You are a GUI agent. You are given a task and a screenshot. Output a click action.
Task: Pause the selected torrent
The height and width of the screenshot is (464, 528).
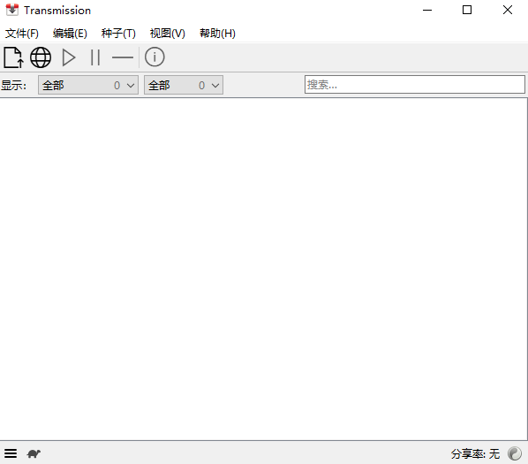click(x=95, y=57)
